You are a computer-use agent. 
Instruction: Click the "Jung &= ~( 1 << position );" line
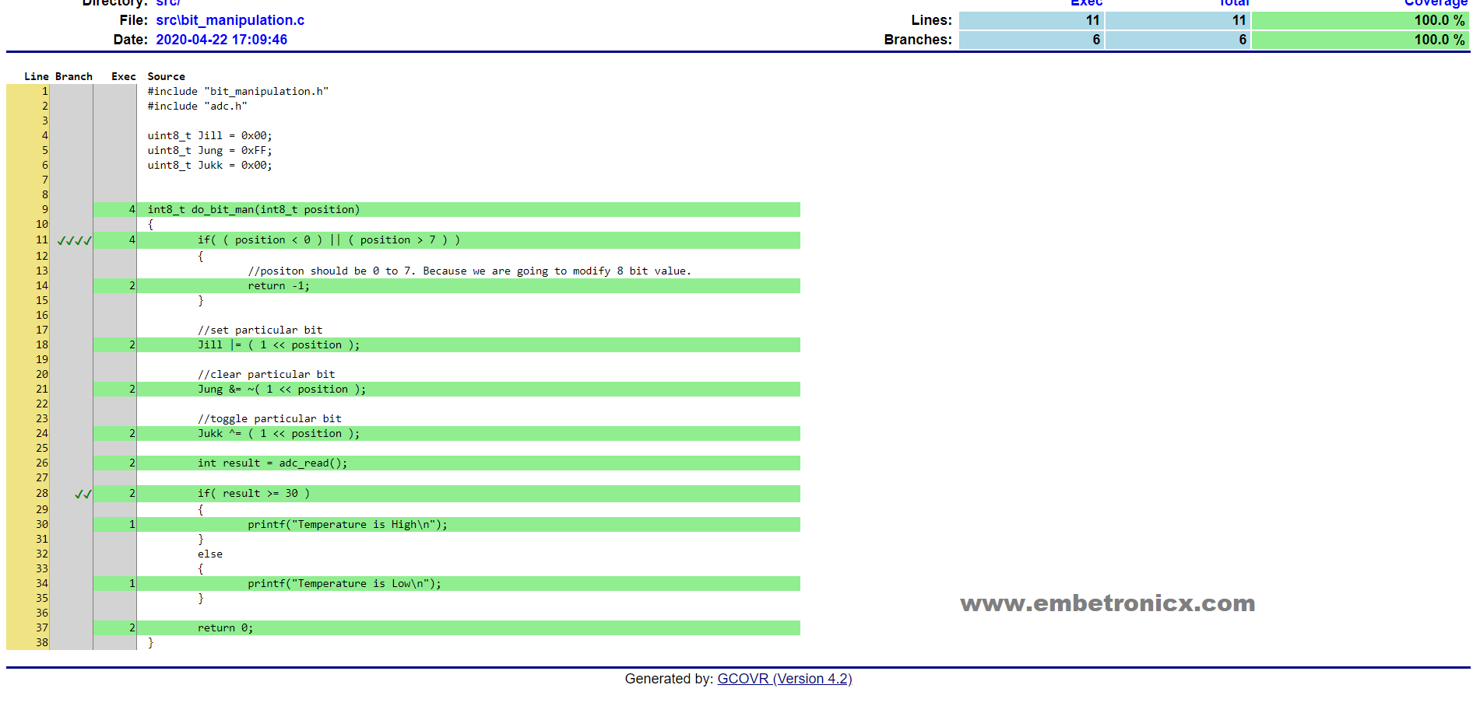pyautogui.click(x=282, y=389)
